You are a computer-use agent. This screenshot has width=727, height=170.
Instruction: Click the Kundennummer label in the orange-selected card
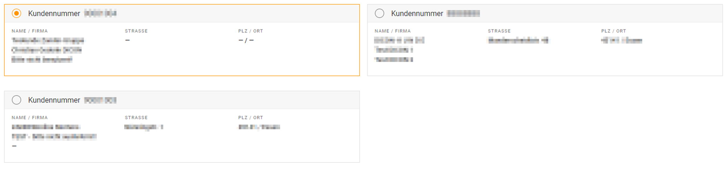point(54,13)
